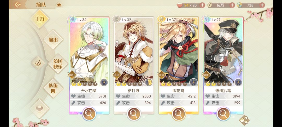Image resolution: width=282 pixels, height=127 pixels.
Task: Inspect 德州扒鸡 with the magnifier button
Action: pos(224,114)
